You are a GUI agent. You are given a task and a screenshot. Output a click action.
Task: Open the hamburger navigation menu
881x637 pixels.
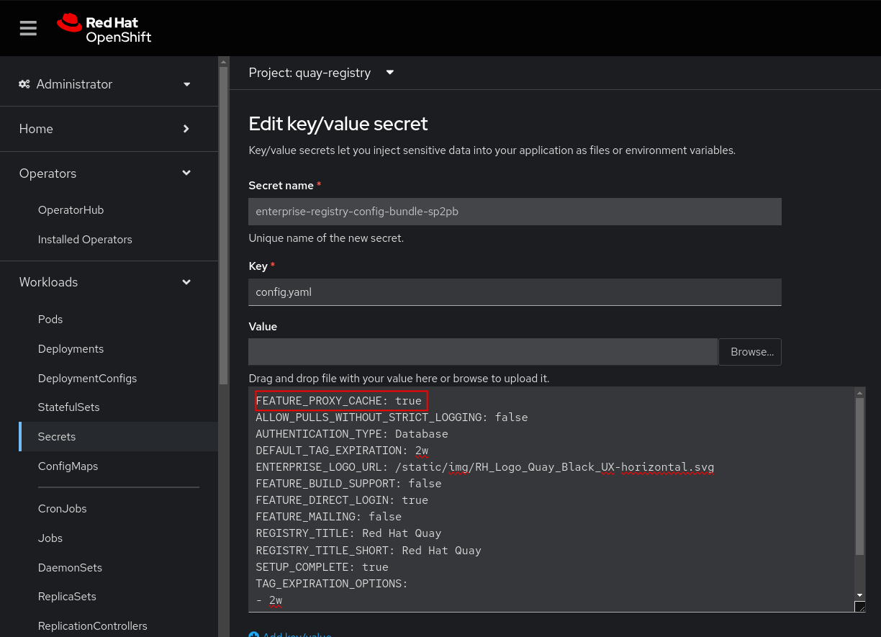click(28, 28)
